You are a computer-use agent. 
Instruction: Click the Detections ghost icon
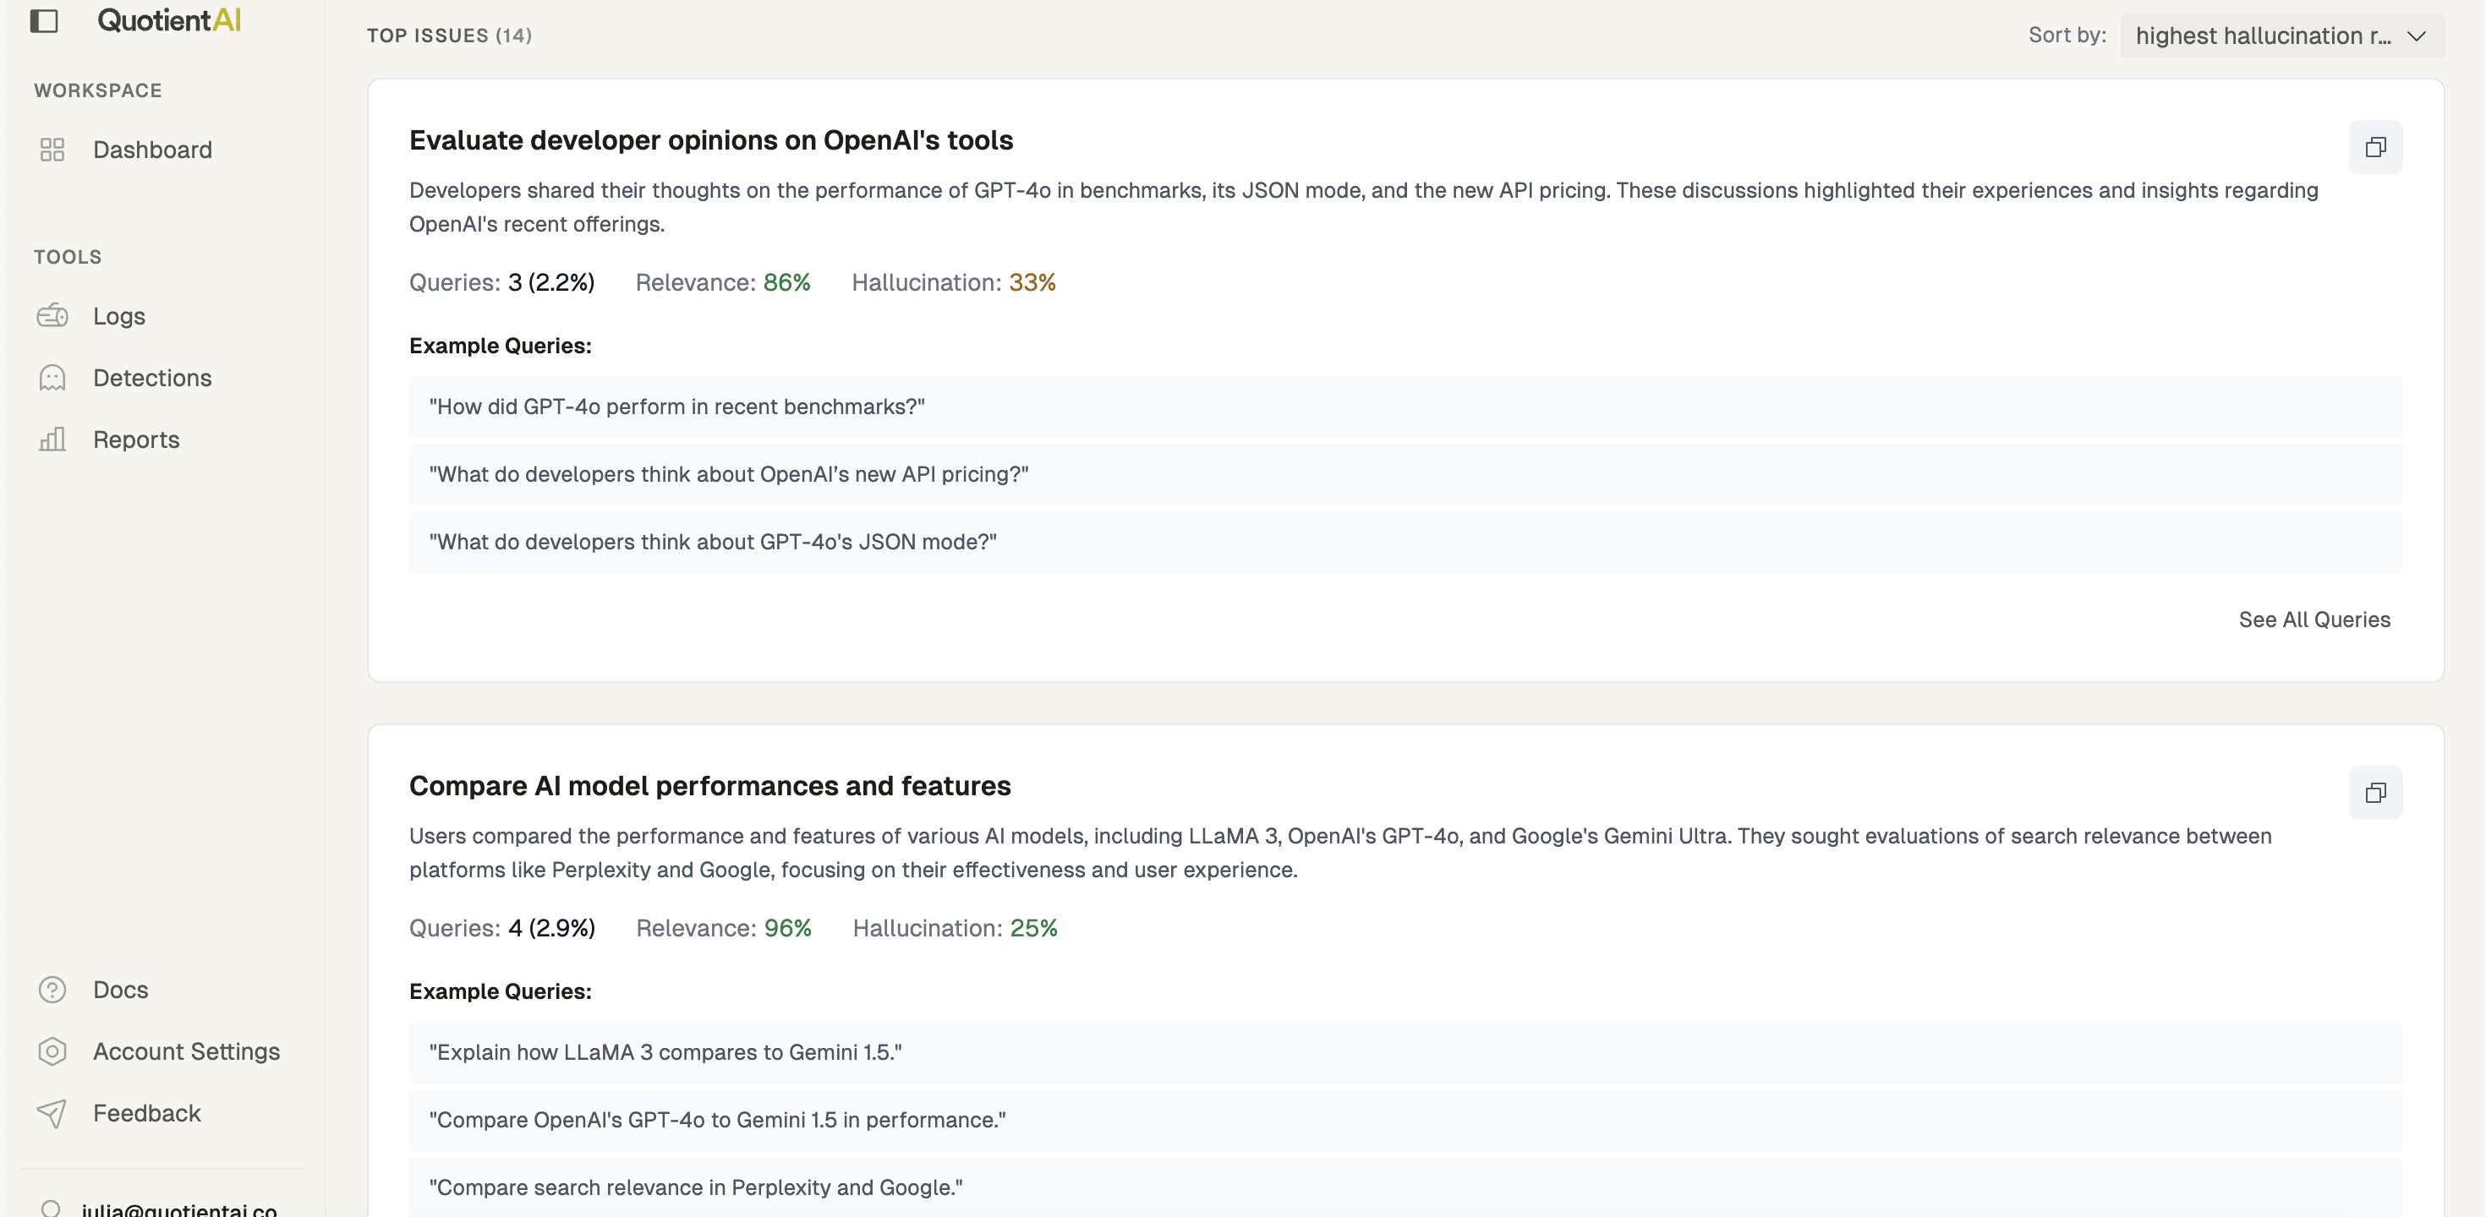point(52,378)
